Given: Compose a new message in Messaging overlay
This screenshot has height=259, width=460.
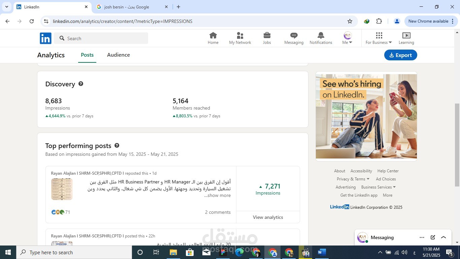Looking at the screenshot, I should (433, 237).
